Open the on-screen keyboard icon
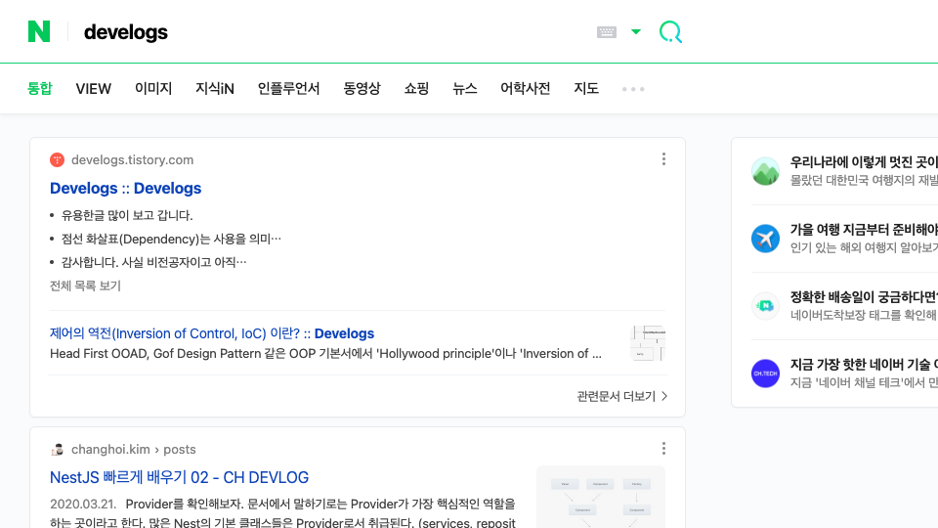 point(606,31)
